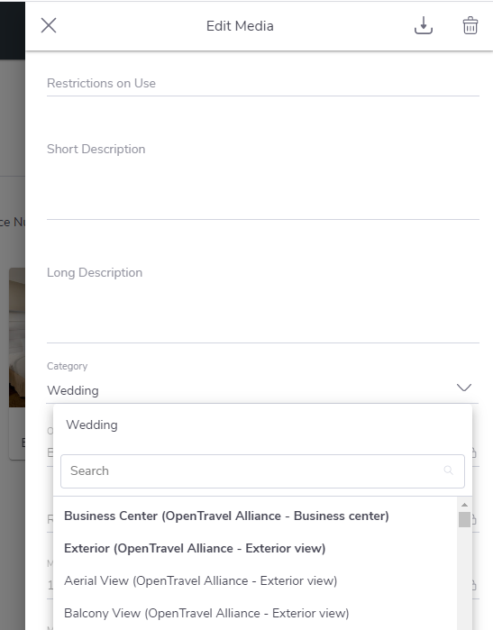Collapse the Category dropdown chevron

pyautogui.click(x=464, y=388)
